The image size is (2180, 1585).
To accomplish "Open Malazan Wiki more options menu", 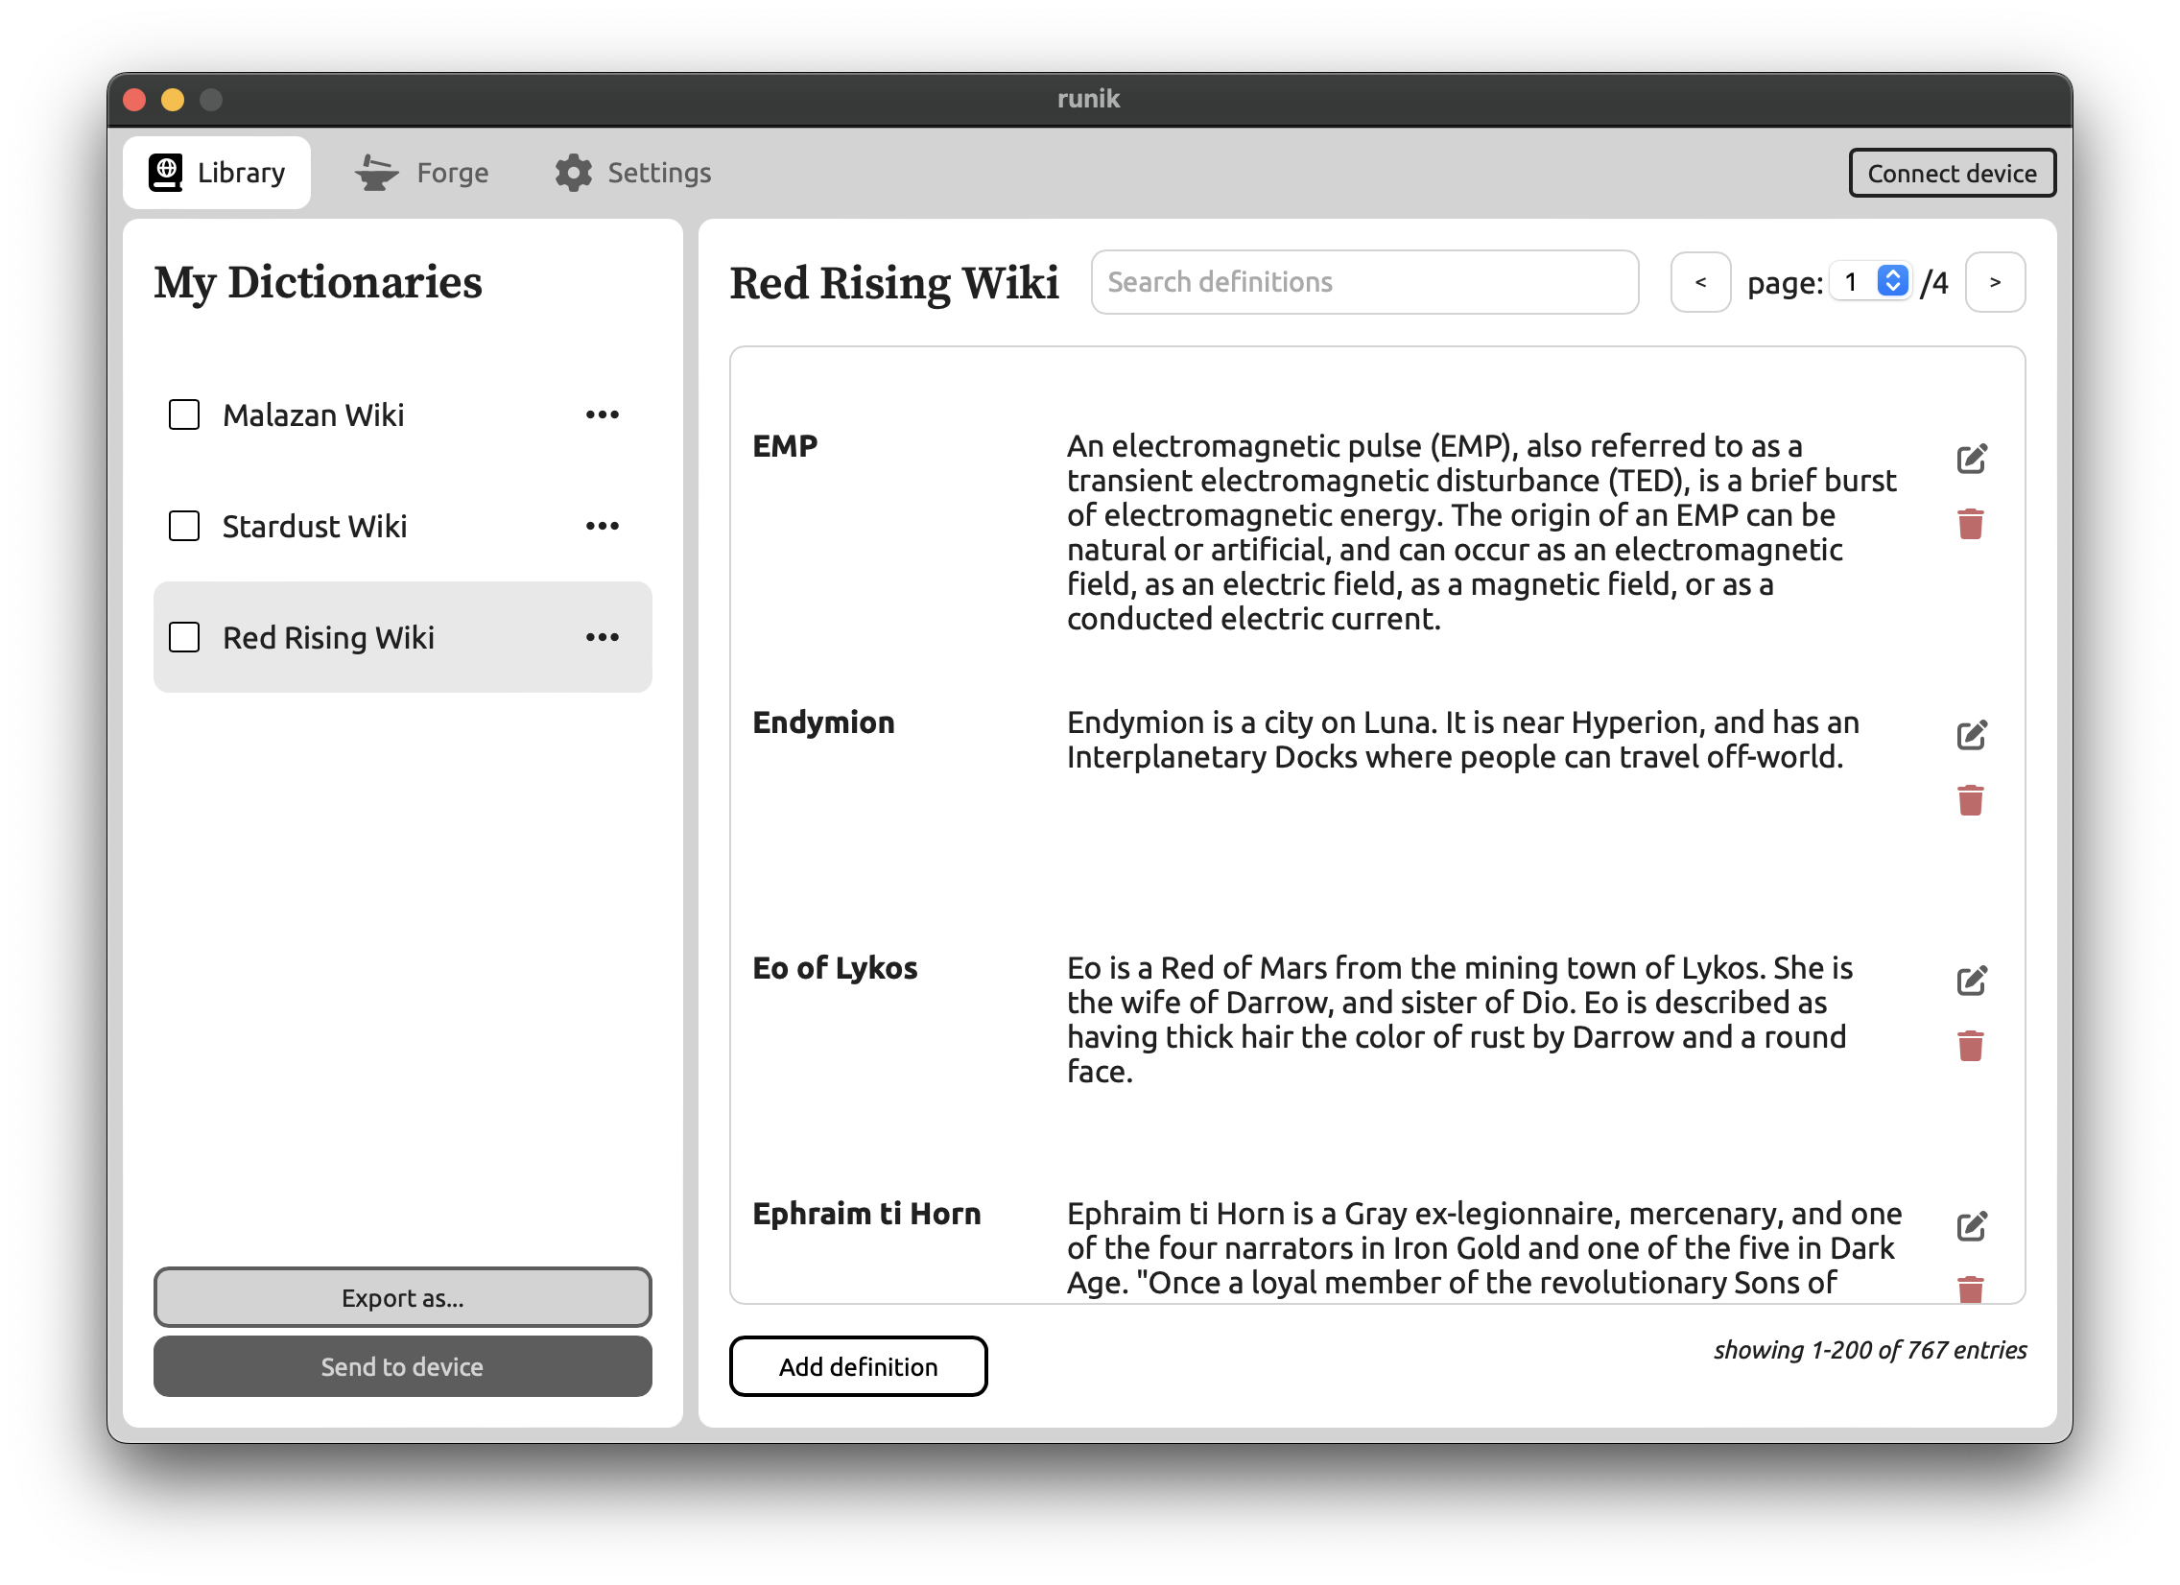I will tap(602, 415).
